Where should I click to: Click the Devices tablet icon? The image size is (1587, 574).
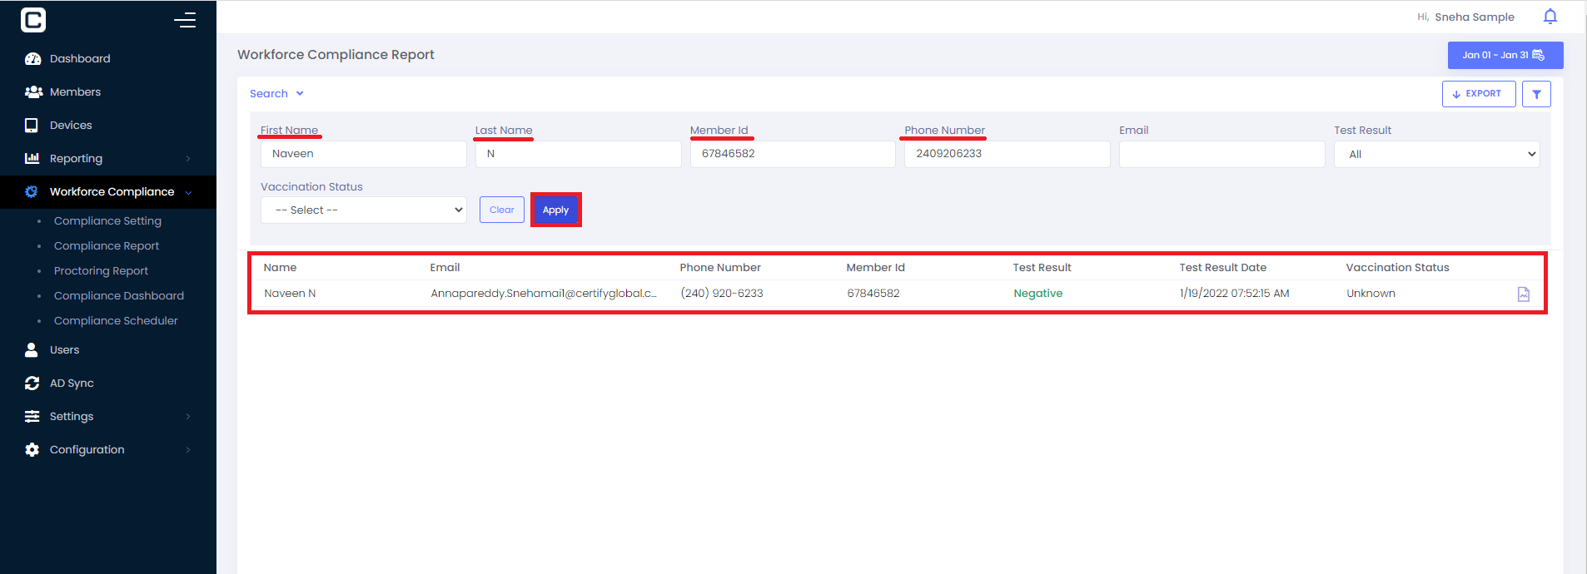click(32, 126)
